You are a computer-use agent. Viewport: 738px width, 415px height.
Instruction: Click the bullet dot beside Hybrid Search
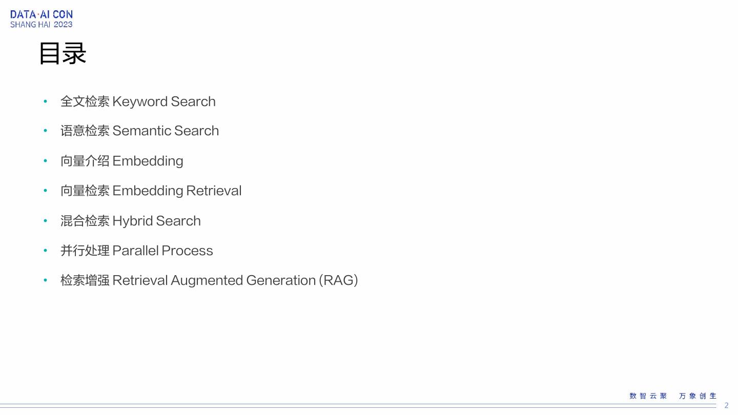[x=46, y=221]
